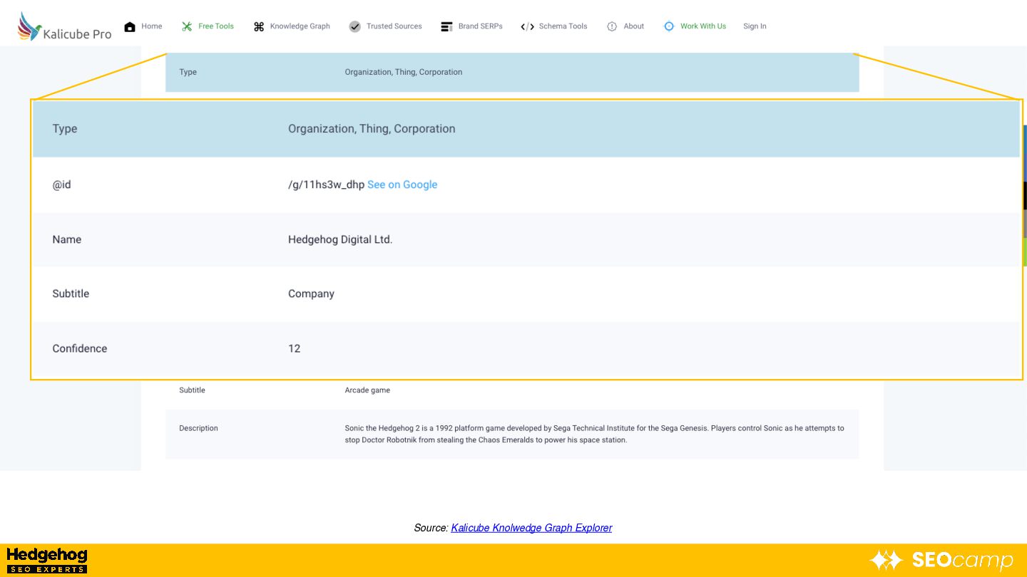
Task: Select the Hedgehog Digital Ltd. name value
Action: point(340,239)
